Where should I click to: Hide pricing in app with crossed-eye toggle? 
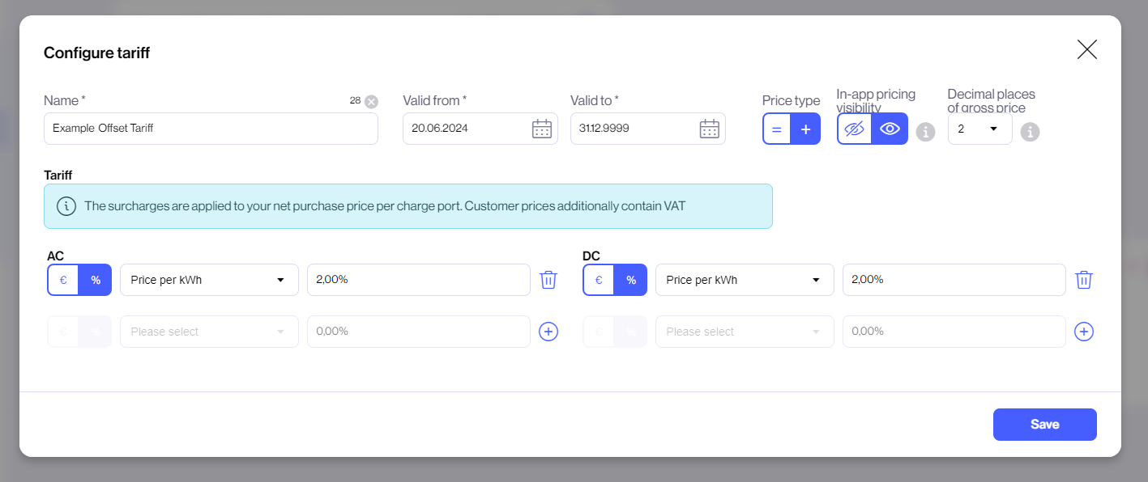click(x=855, y=129)
